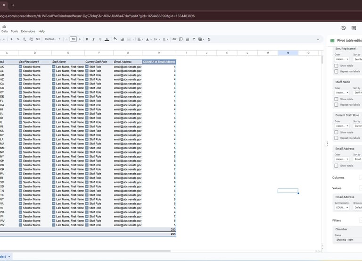Open Order dropdown for Staff Name
362x261 pixels.
(342, 93)
